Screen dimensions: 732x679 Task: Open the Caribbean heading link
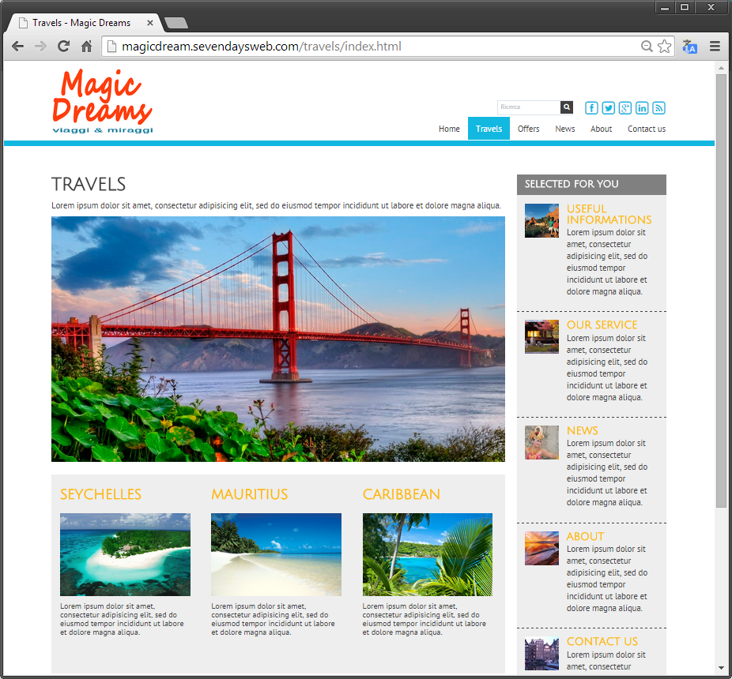coord(402,494)
